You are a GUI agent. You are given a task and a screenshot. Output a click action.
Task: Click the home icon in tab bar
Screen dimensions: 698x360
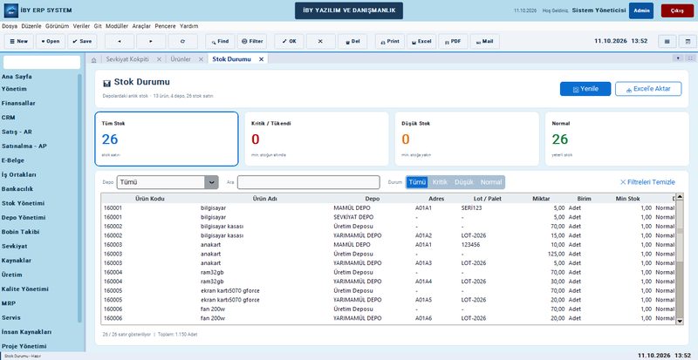point(93,59)
